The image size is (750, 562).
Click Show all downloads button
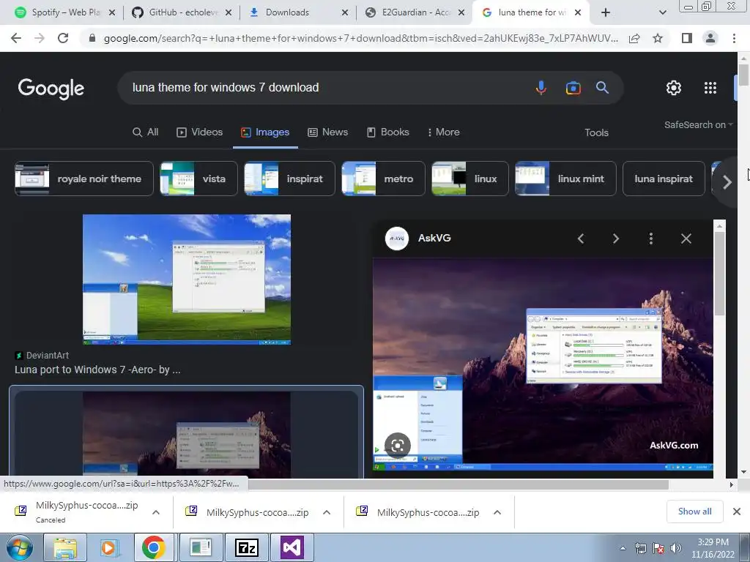[x=694, y=512]
